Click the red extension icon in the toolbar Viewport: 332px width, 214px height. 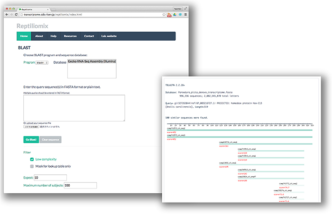[x=168, y=15]
